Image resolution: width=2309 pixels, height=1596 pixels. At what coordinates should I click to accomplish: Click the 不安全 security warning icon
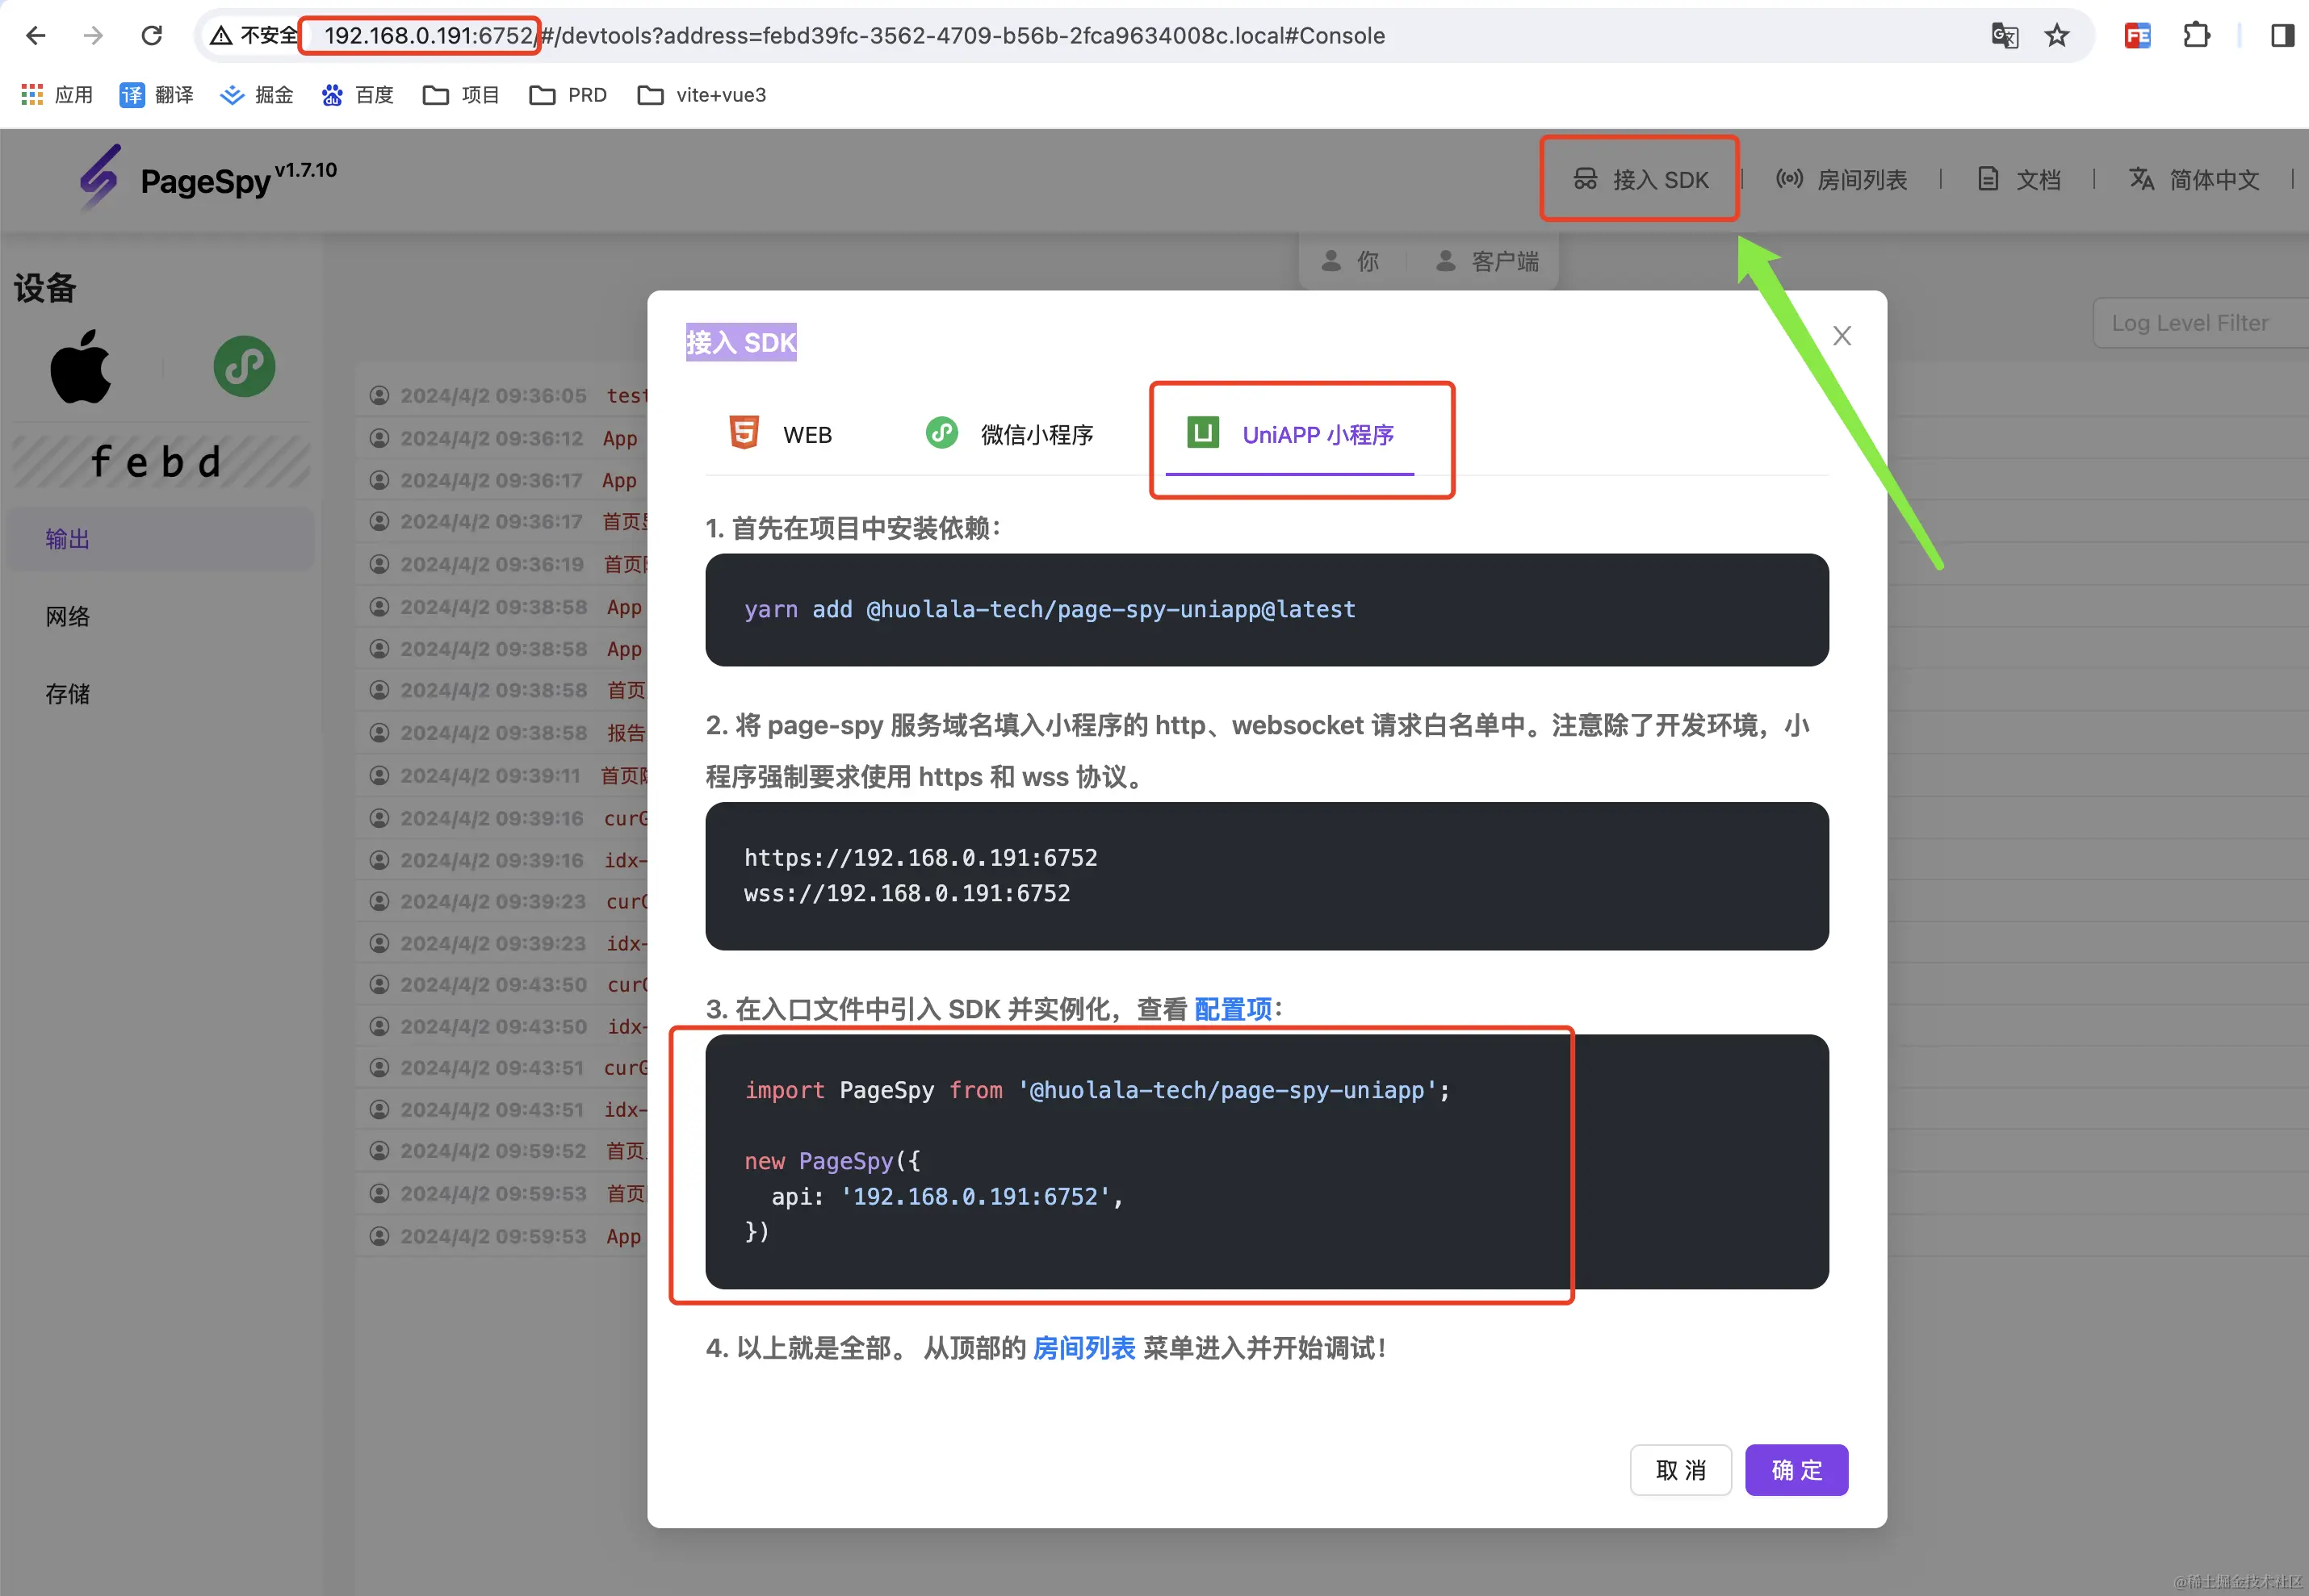[x=221, y=36]
